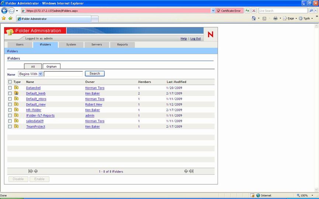319x199 pixels.
Task: Select the All iFolders tab
Action: [33, 66]
